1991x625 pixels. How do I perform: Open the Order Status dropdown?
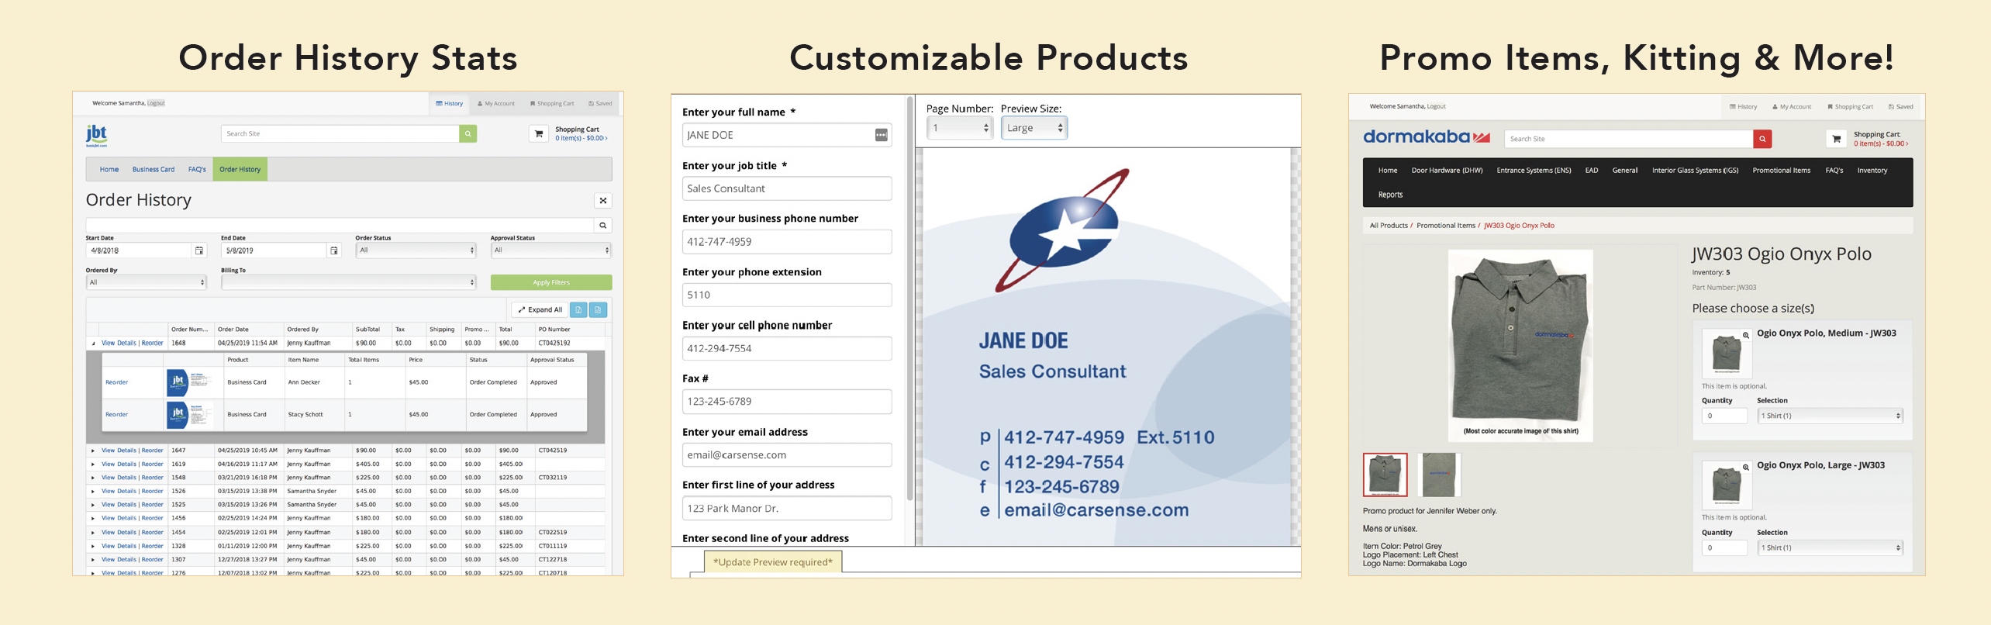[x=416, y=250]
